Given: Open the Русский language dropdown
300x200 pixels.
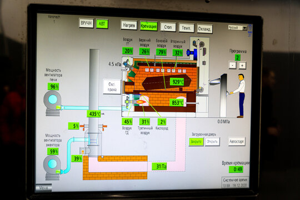Looking at the screenshot, I should coord(238,28).
